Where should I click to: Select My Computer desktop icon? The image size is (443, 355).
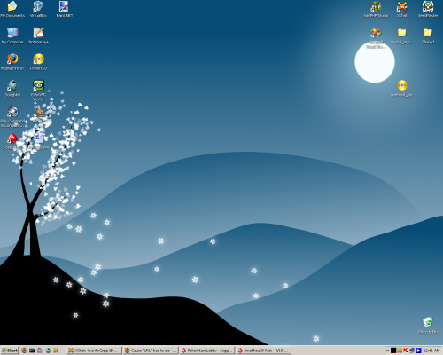tap(12, 35)
